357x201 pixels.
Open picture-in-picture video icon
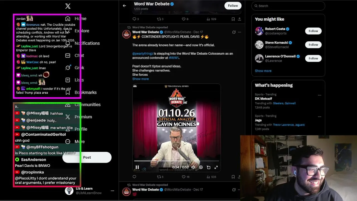[x=208, y=167]
